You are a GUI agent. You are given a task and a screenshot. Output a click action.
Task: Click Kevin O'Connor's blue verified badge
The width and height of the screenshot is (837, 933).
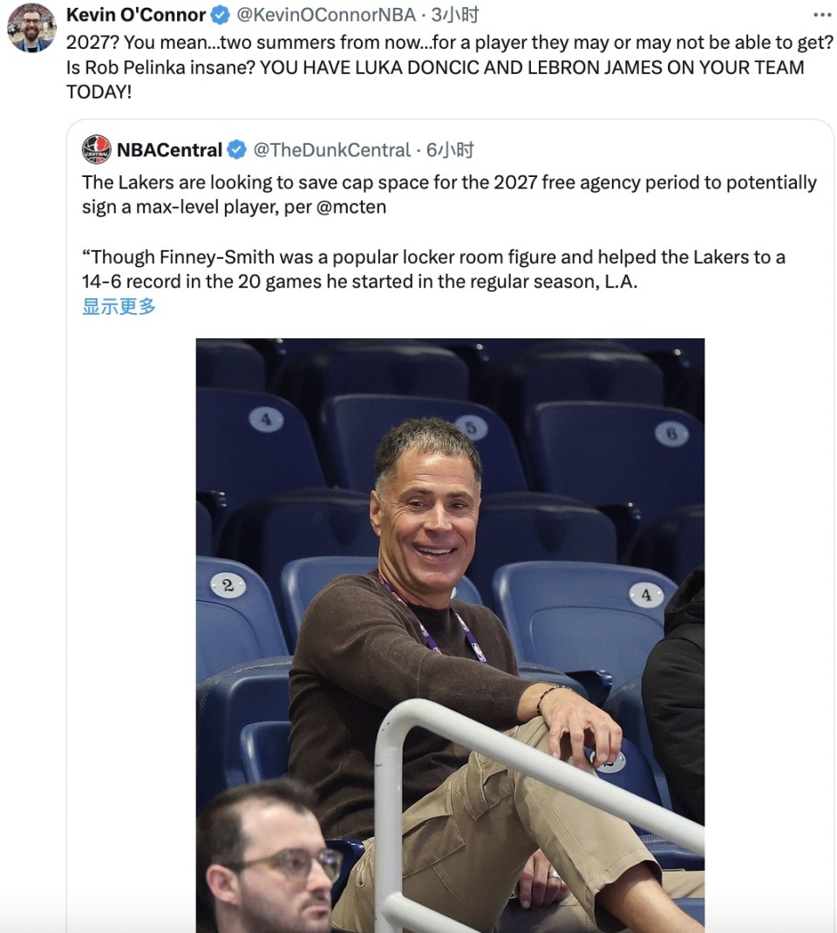point(221,15)
